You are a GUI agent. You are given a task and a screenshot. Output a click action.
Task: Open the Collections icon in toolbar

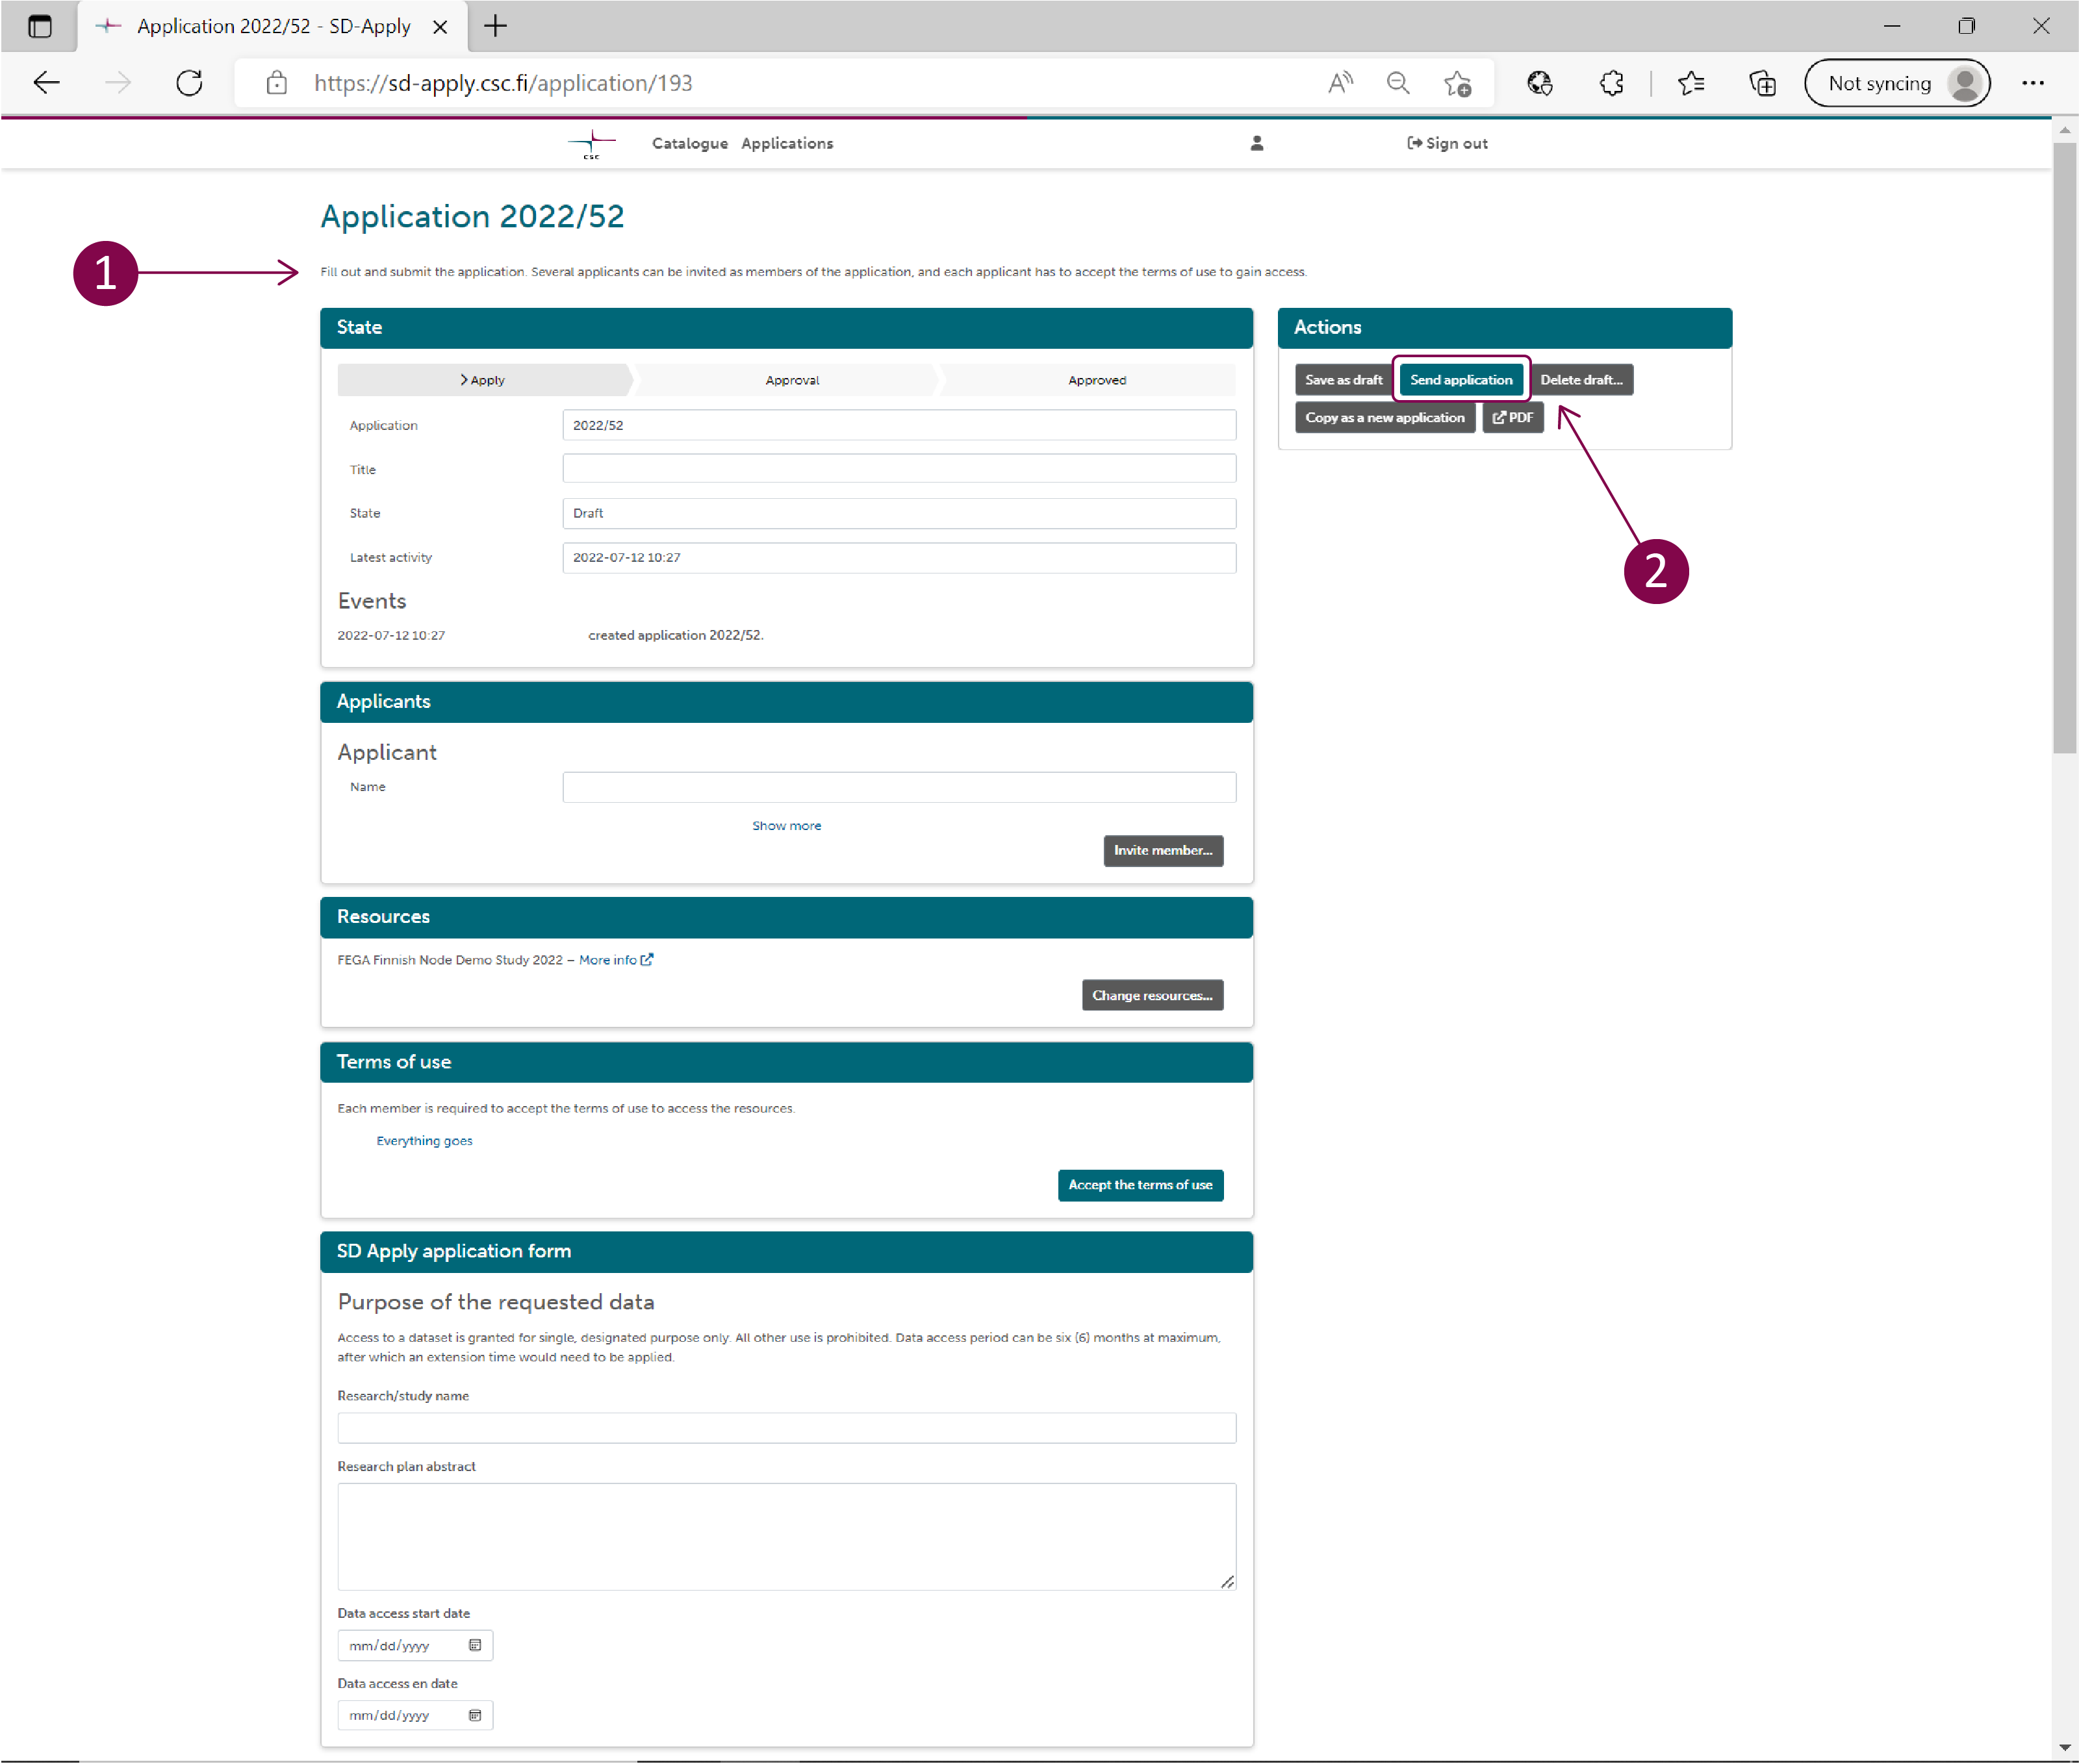click(x=1762, y=83)
